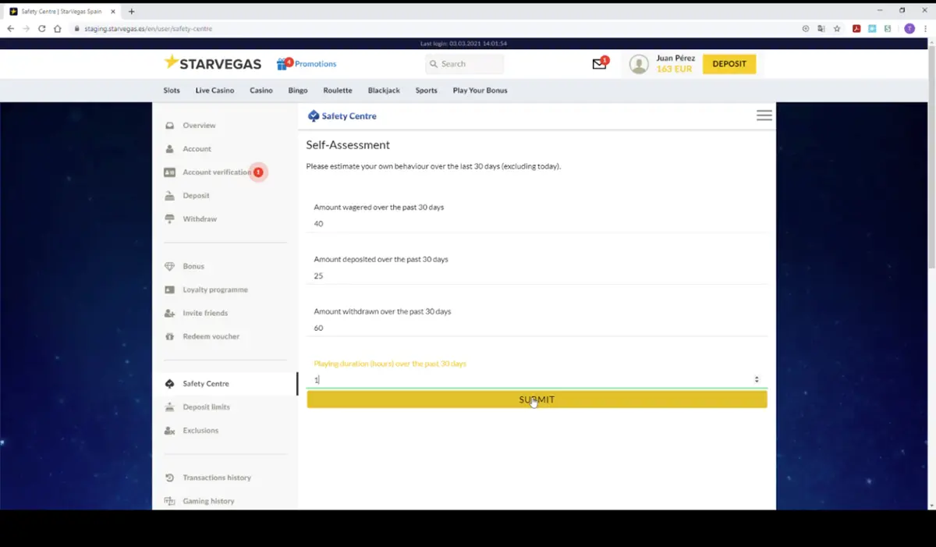Open a new browser tab
The image size is (936, 547).
131,12
